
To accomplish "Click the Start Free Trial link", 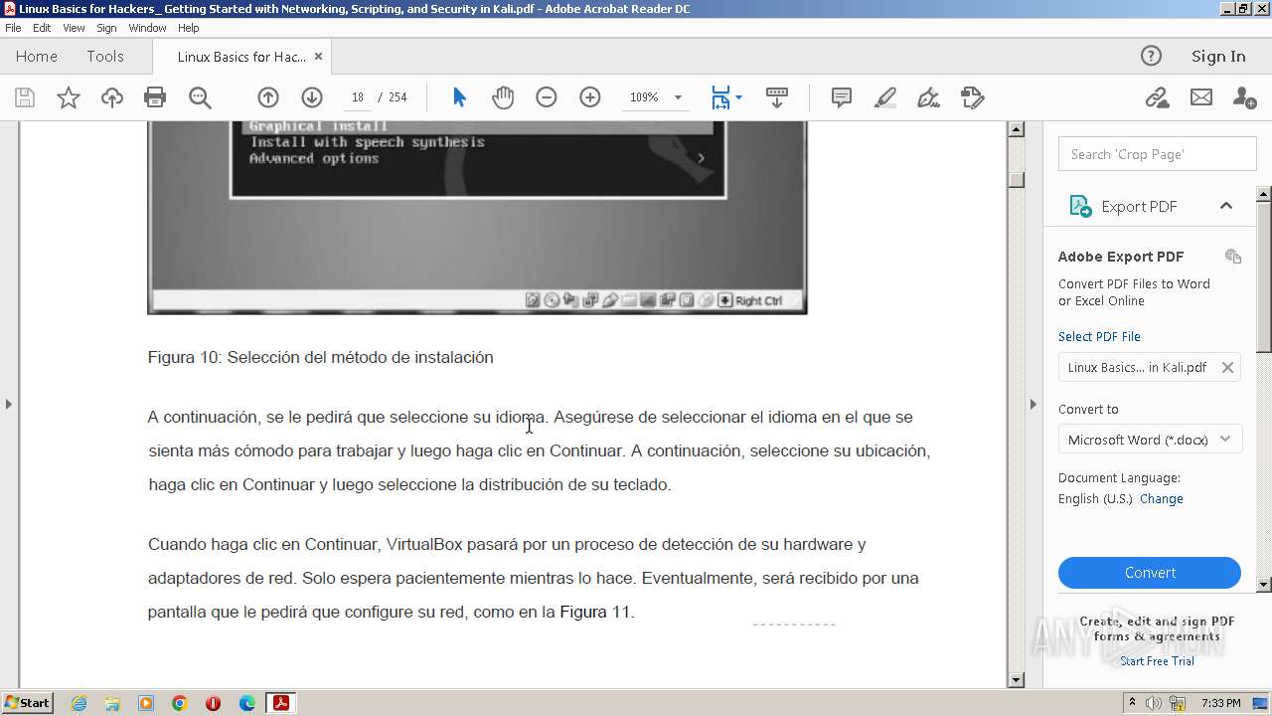I will coord(1157,661).
